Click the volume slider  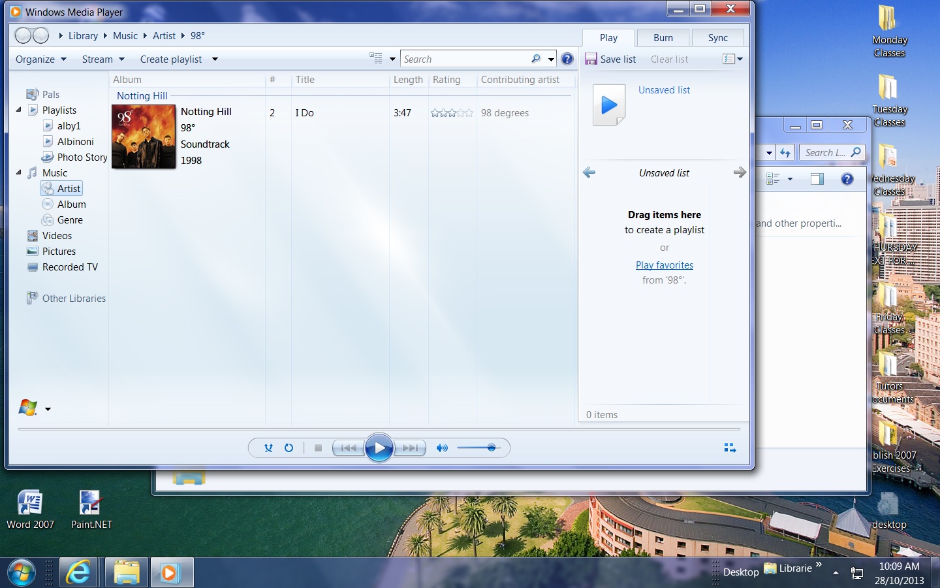(x=477, y=448)
